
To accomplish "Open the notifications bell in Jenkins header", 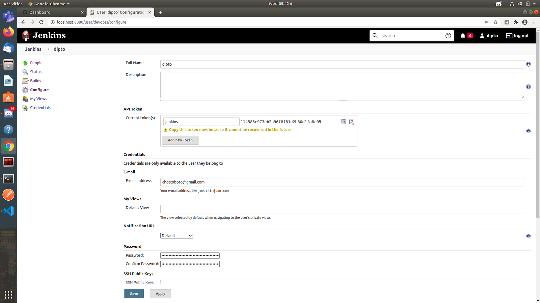I will tap(463, 36).
